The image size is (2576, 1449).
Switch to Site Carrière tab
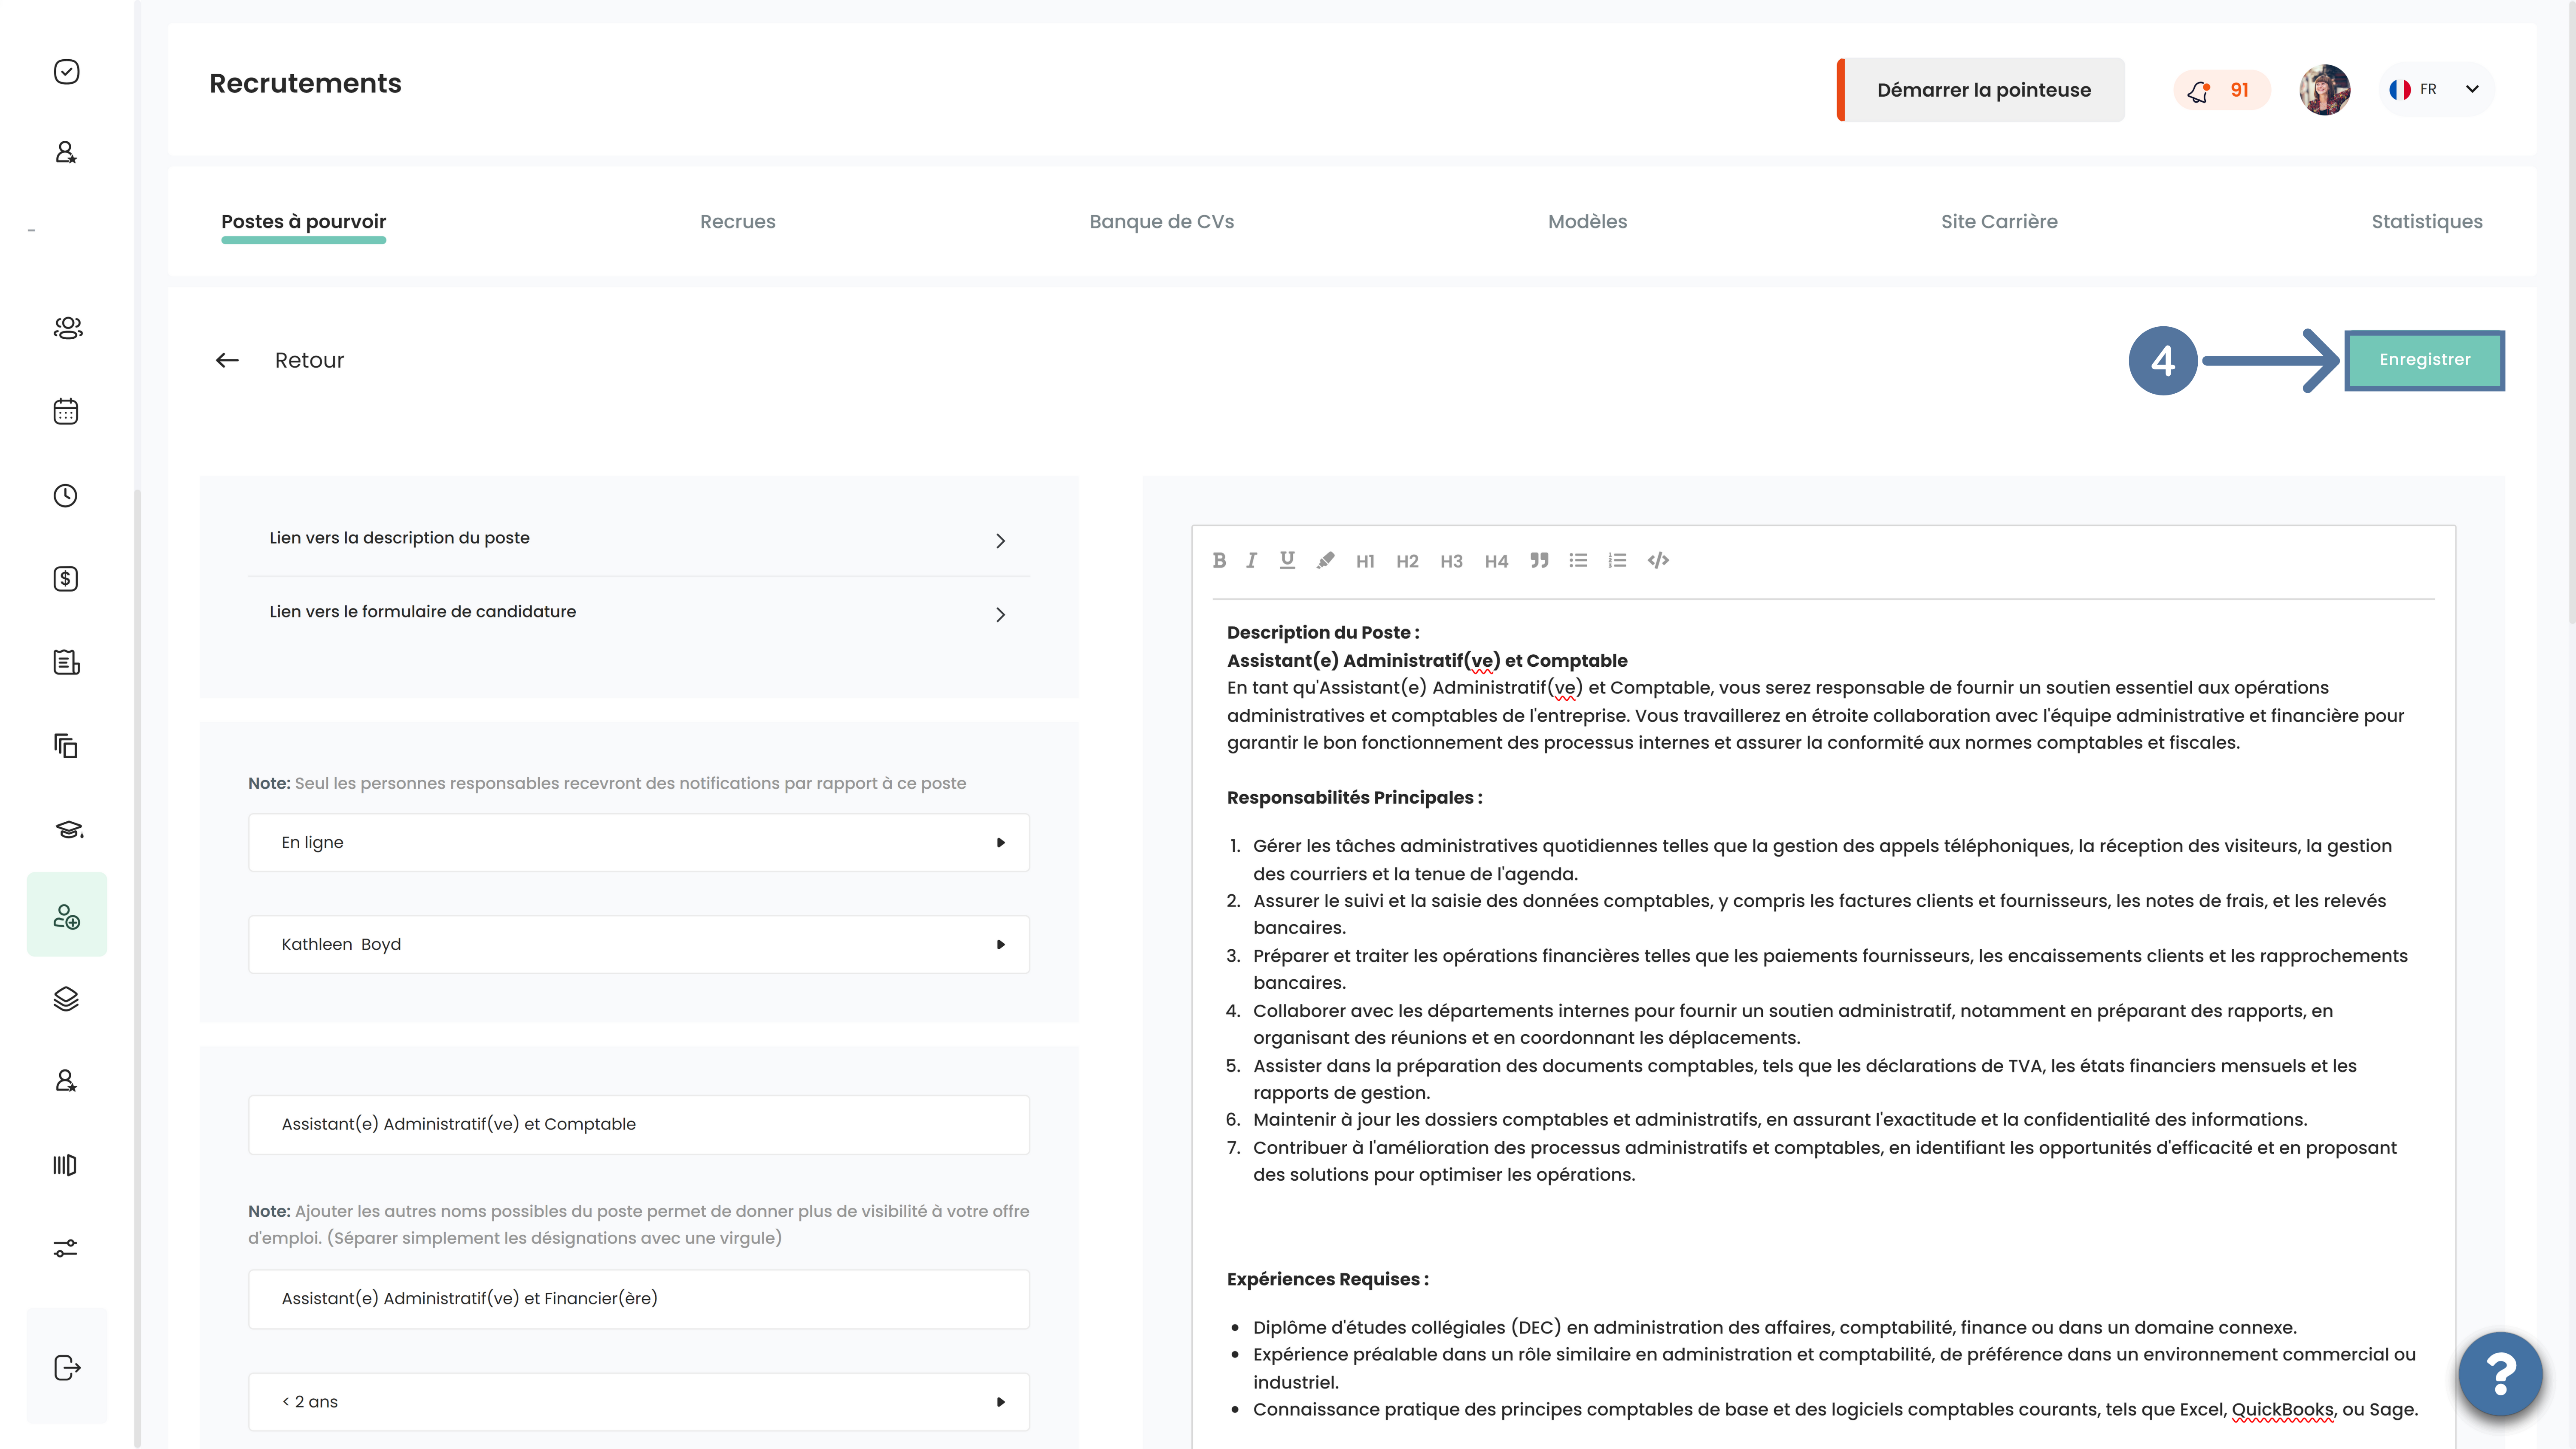tap(1999, 222)
